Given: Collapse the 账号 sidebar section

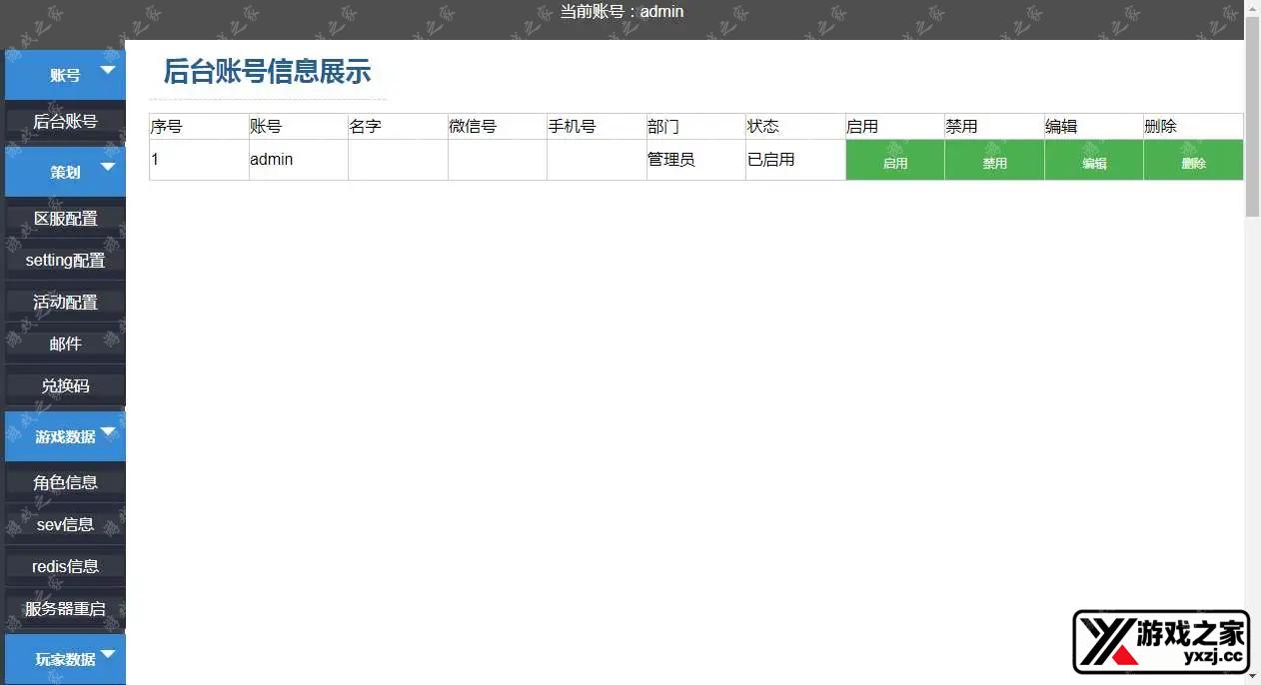Looking at the screenshot, I should pyautogui.click(x=66, y=75).
